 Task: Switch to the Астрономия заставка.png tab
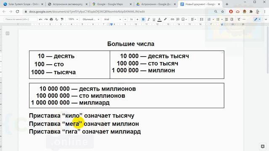(68, 4)
